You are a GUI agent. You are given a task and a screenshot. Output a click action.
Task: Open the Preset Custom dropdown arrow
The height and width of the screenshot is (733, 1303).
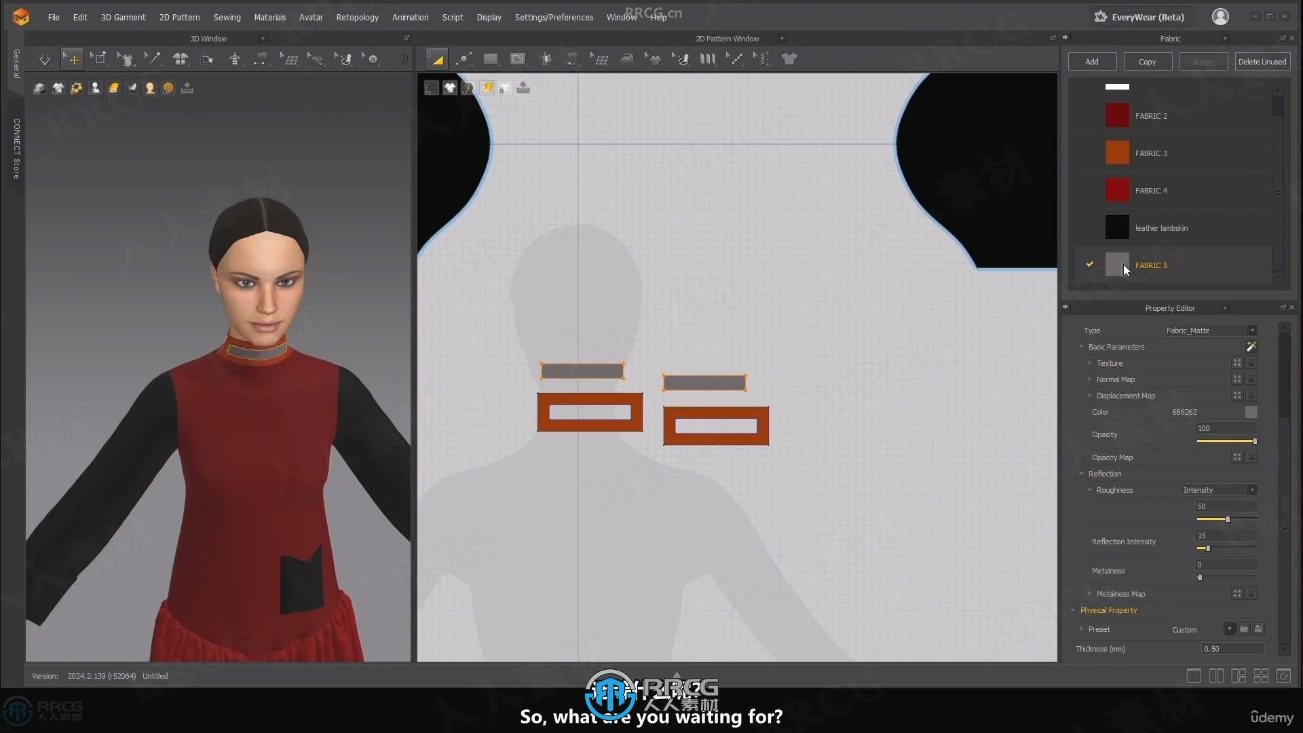[x=1229, y=629]
